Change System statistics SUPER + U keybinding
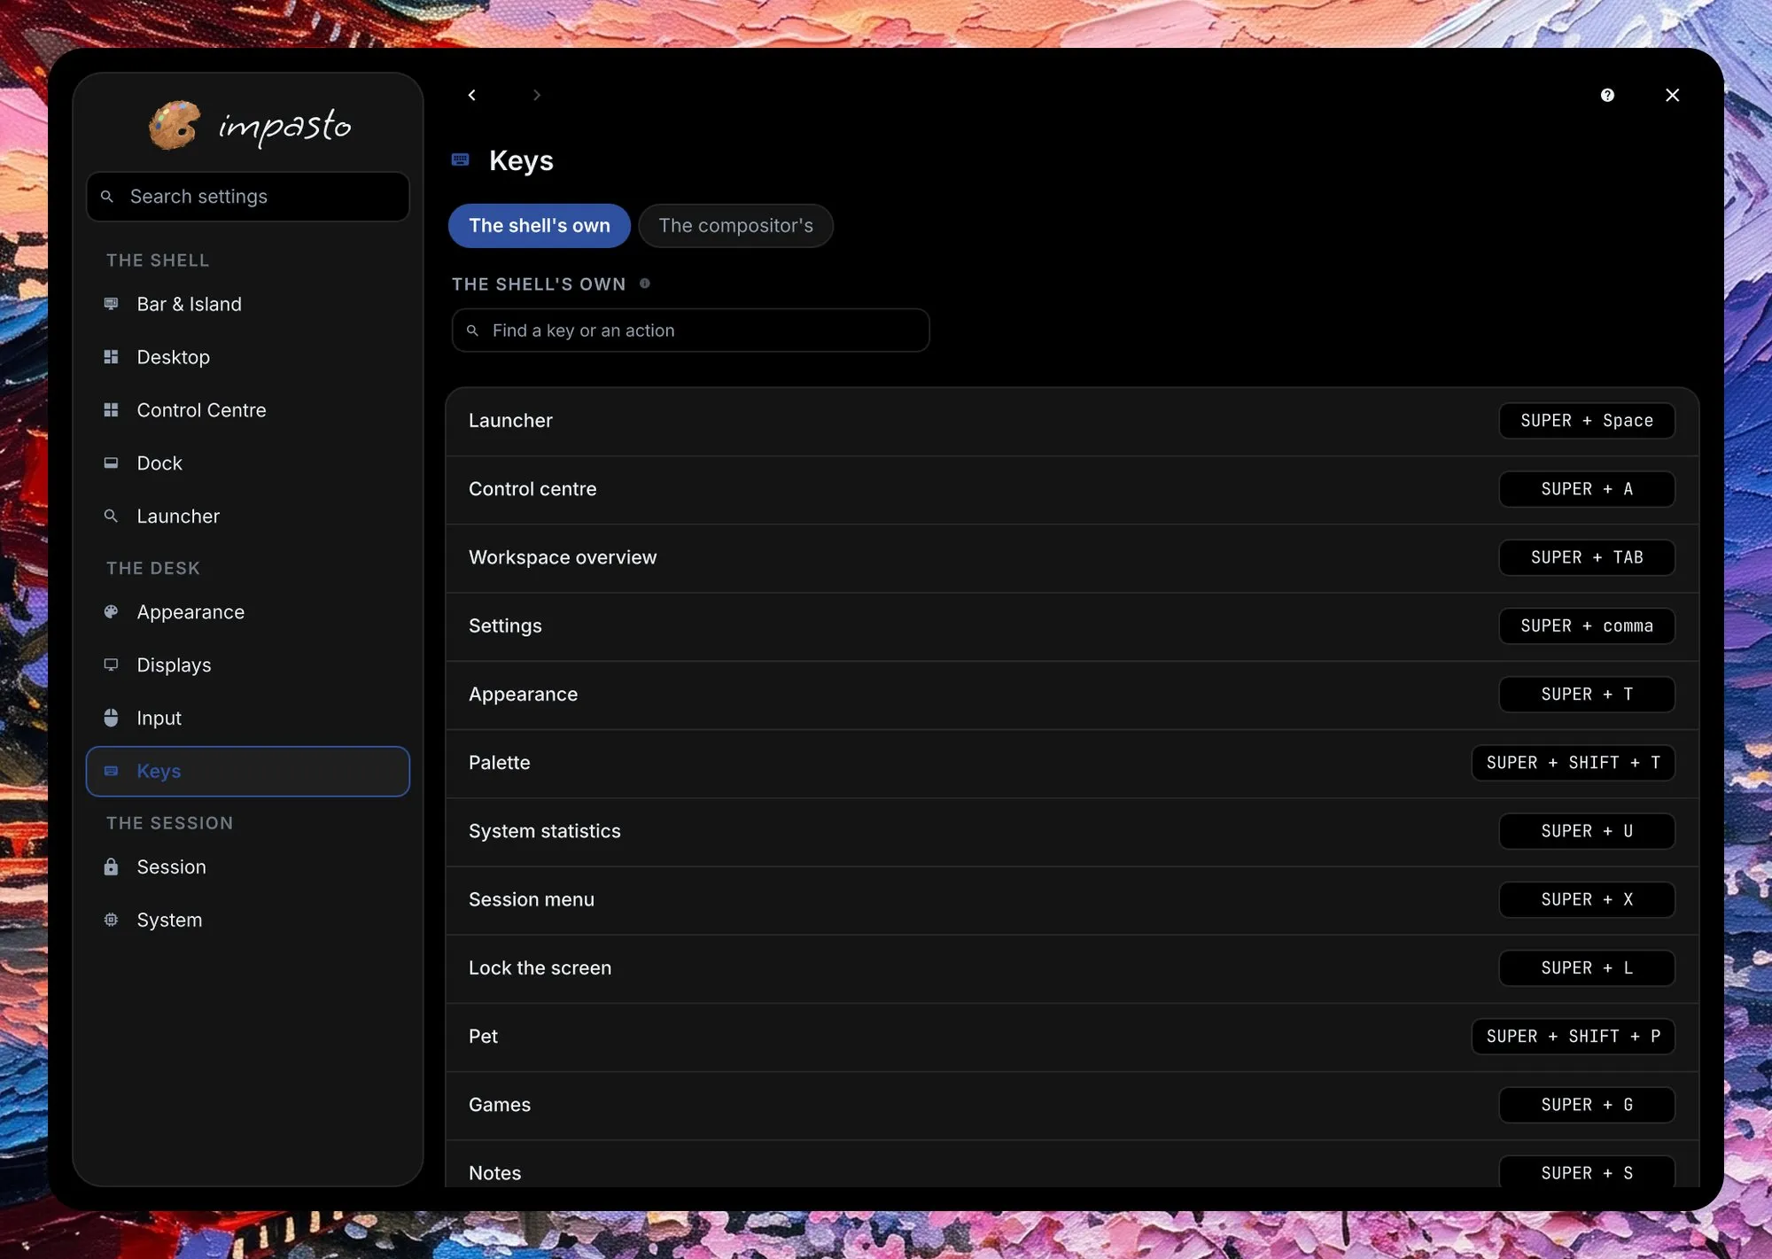1772x1259 pixels. point(1586,831)
